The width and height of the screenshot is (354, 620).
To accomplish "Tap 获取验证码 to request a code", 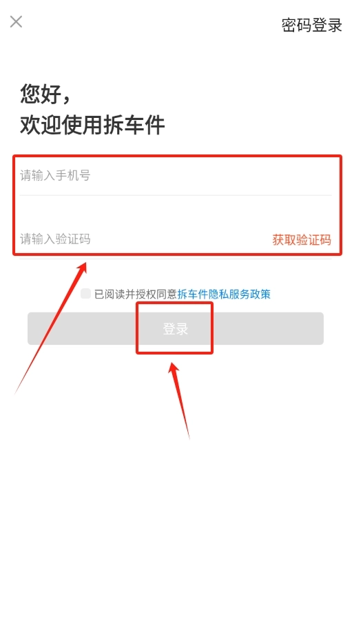I will [302, 239].
